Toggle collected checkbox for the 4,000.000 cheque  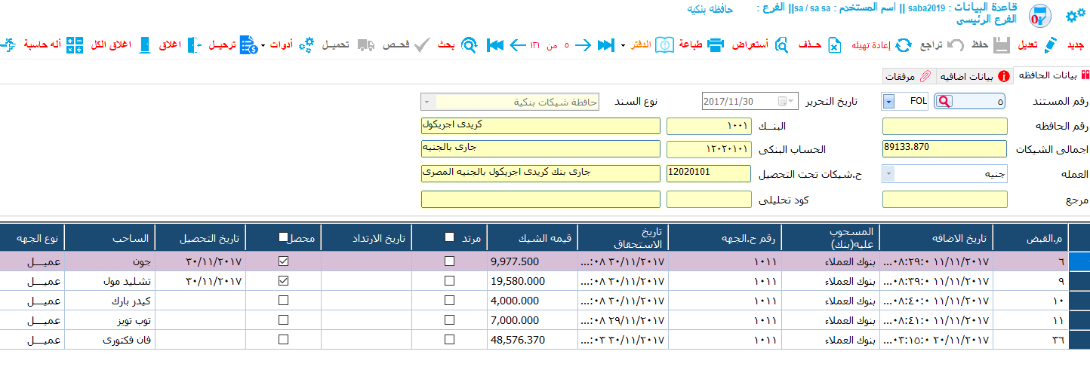click(283, 300)
